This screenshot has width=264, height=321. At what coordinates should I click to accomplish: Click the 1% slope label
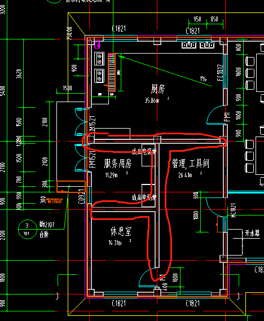(x=203, y=79)
